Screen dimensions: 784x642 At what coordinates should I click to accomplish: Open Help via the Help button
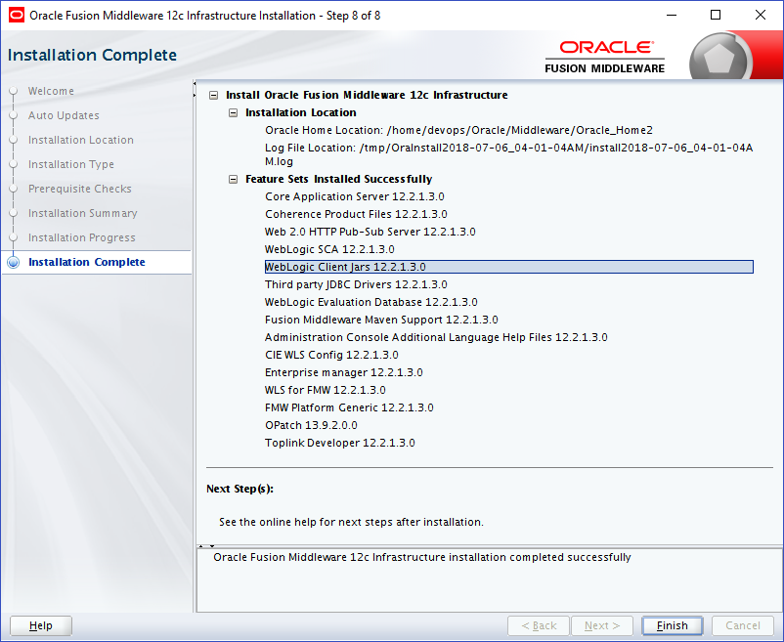click(40, 625)
